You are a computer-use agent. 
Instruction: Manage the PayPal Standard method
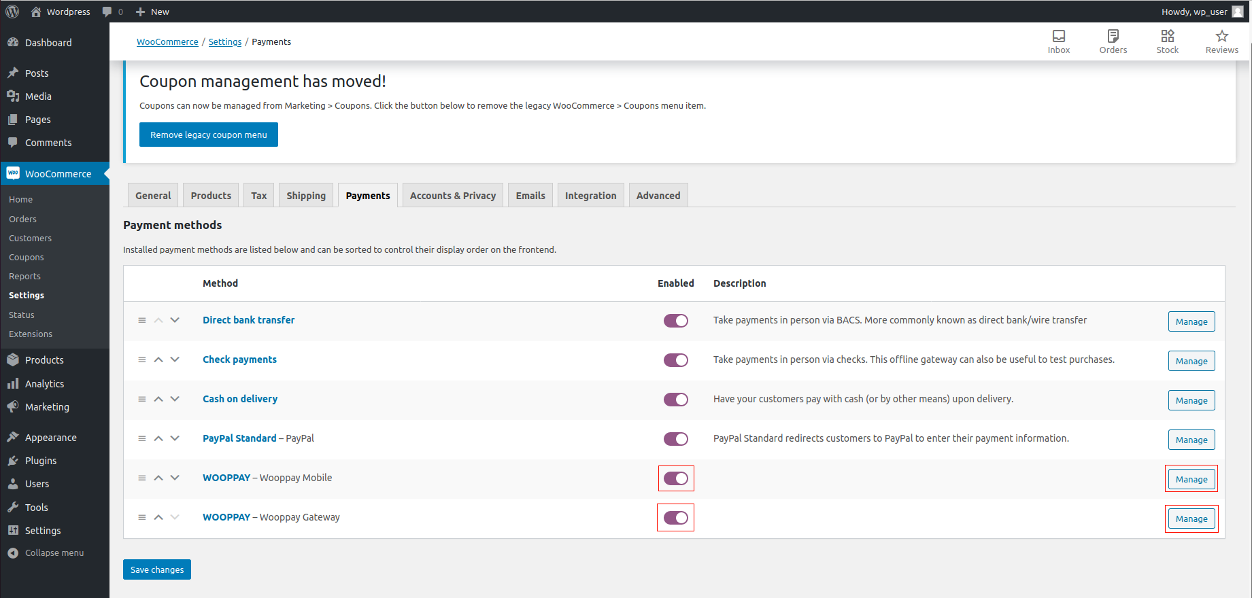[1191, 440]
